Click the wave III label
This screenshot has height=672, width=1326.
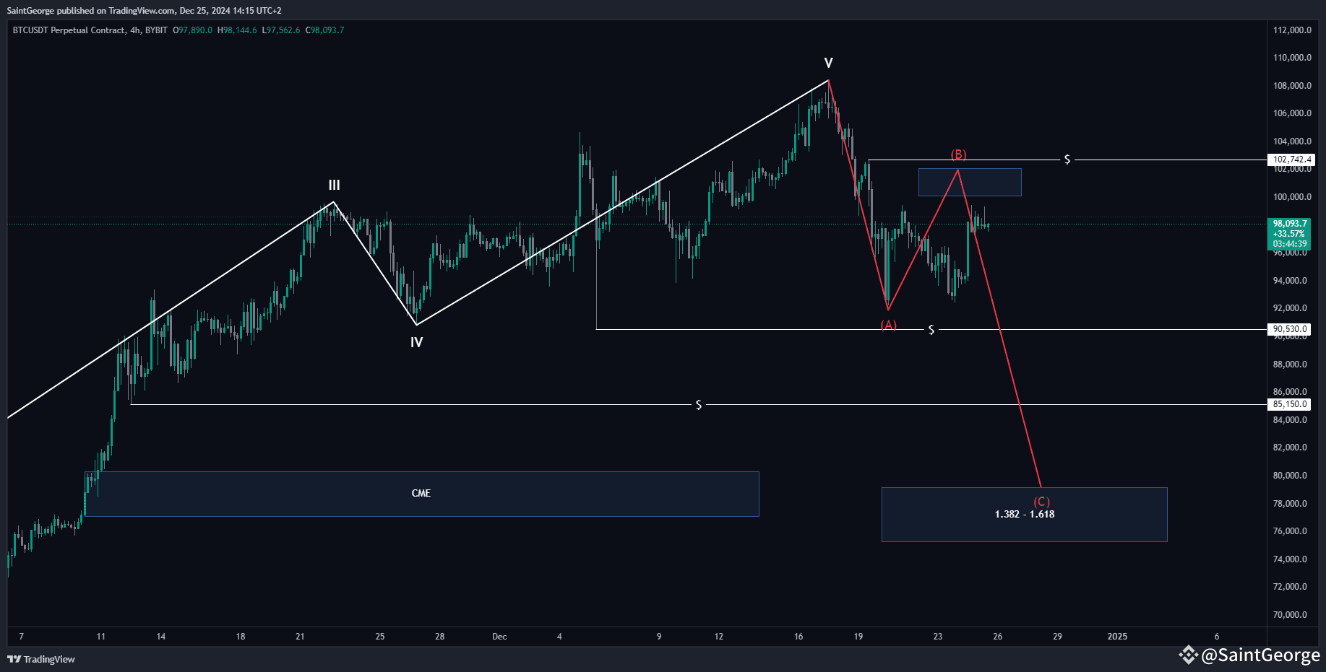point(334,186)
